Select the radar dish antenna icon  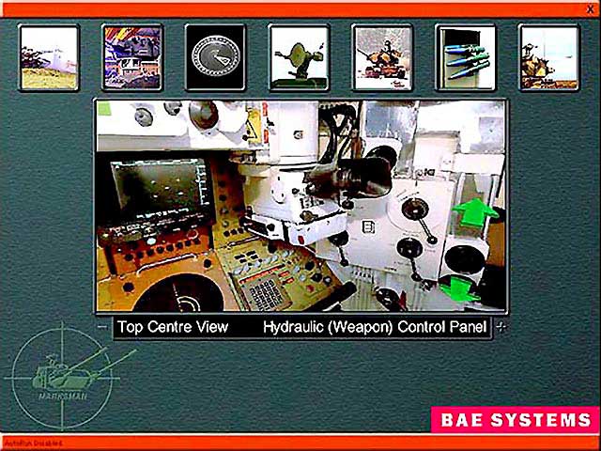(299, 56)
